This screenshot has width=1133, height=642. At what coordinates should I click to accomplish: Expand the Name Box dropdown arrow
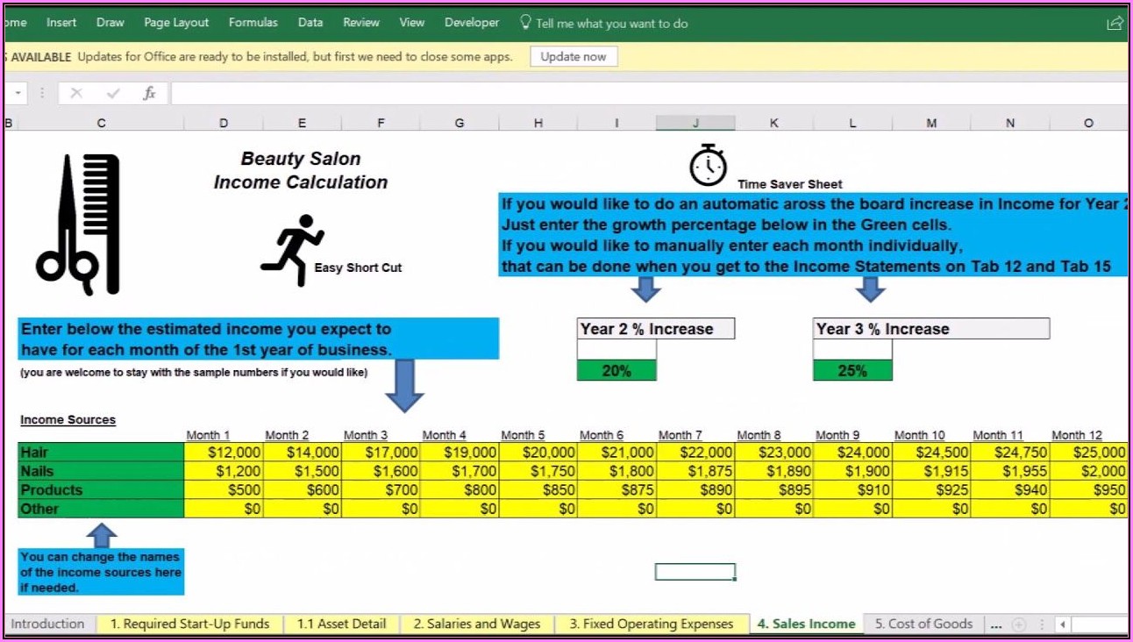pyautogui.click(x=17, y=93)
